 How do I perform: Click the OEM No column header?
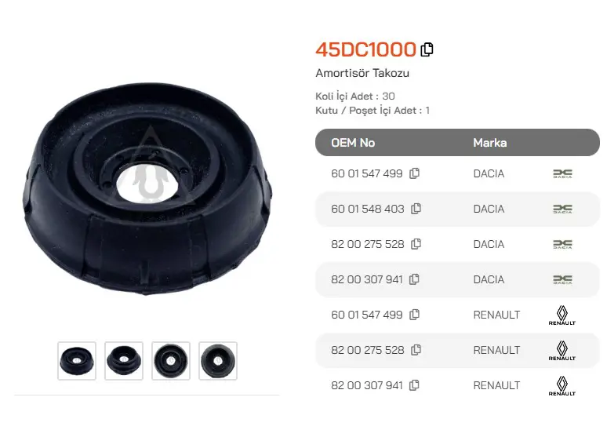click(353, 143)
